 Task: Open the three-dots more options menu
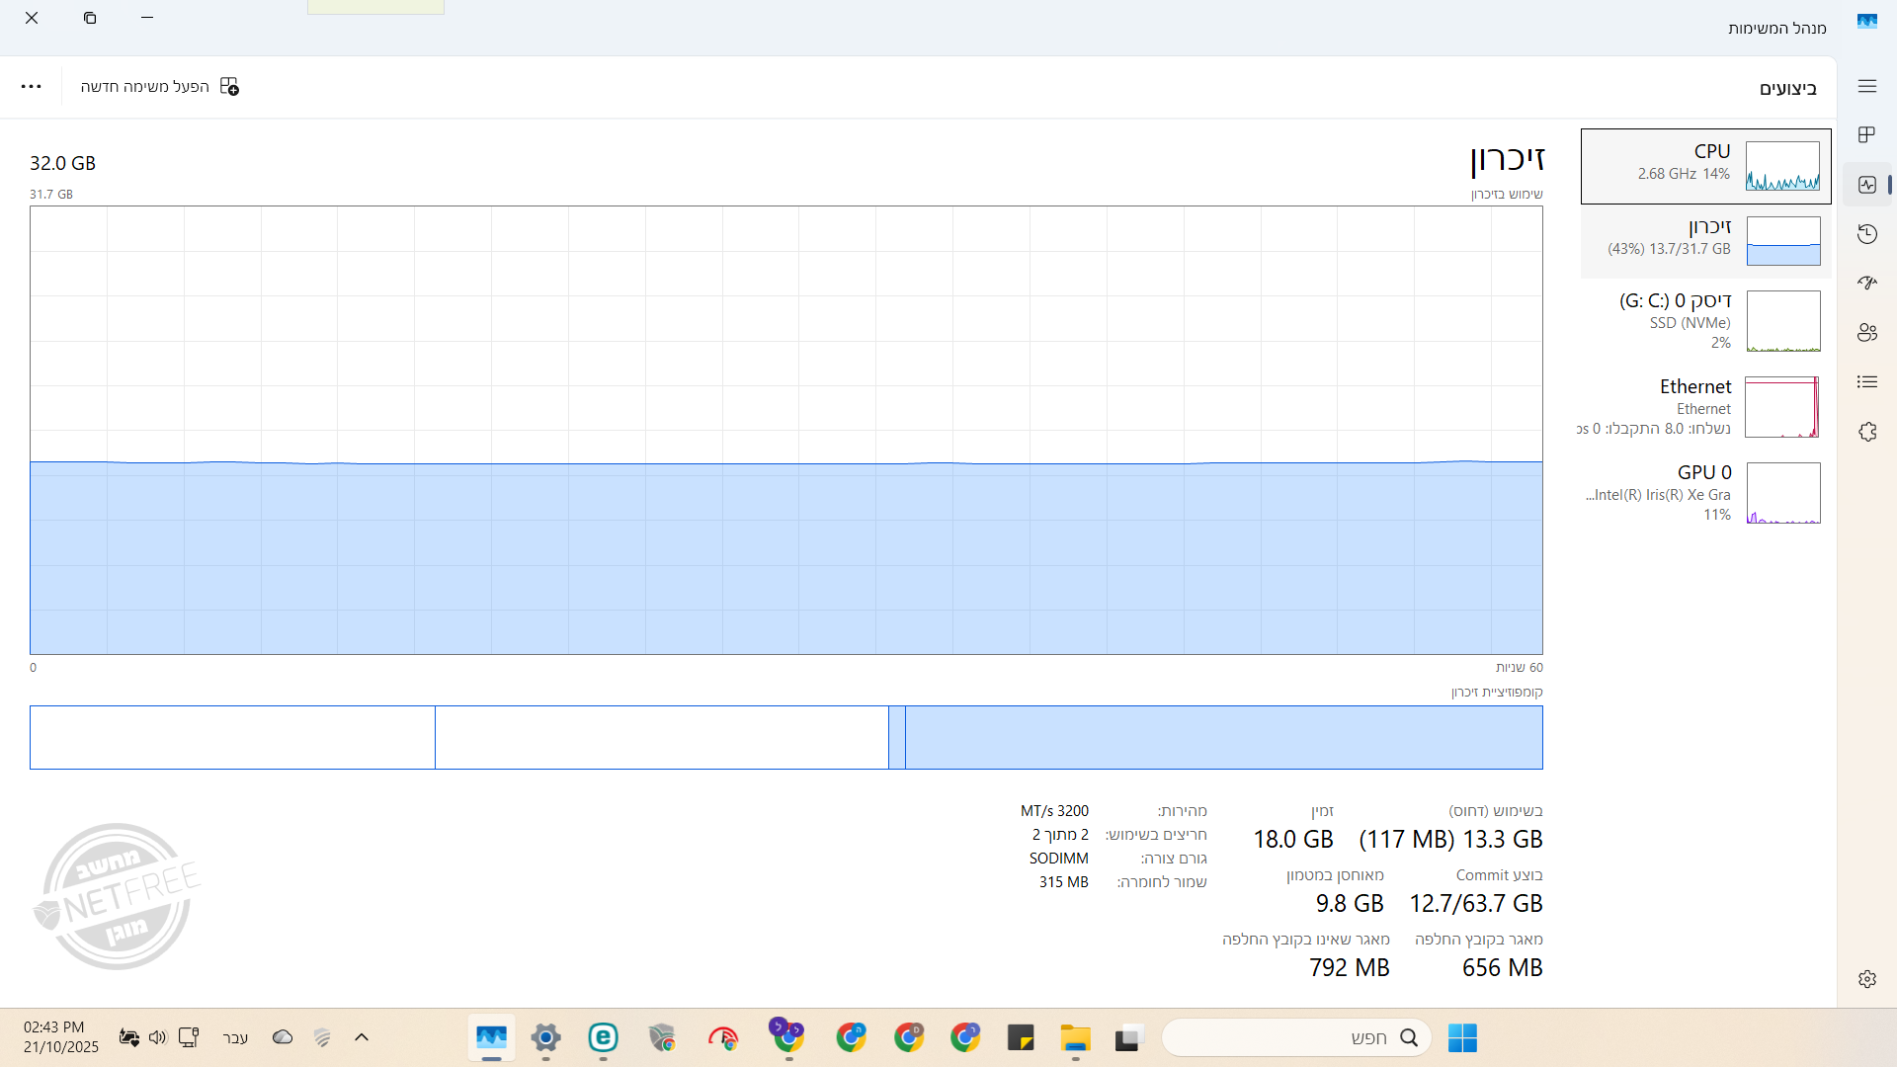(32, 87)
